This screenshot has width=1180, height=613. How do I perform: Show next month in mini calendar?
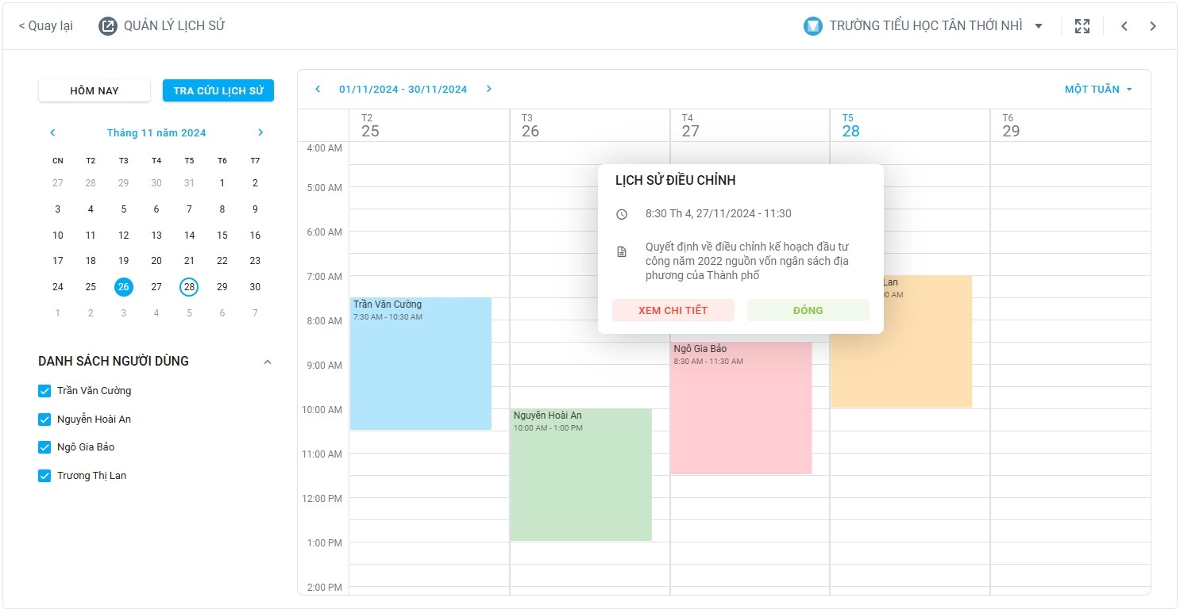pyautogui.click(x=260, y=132)
